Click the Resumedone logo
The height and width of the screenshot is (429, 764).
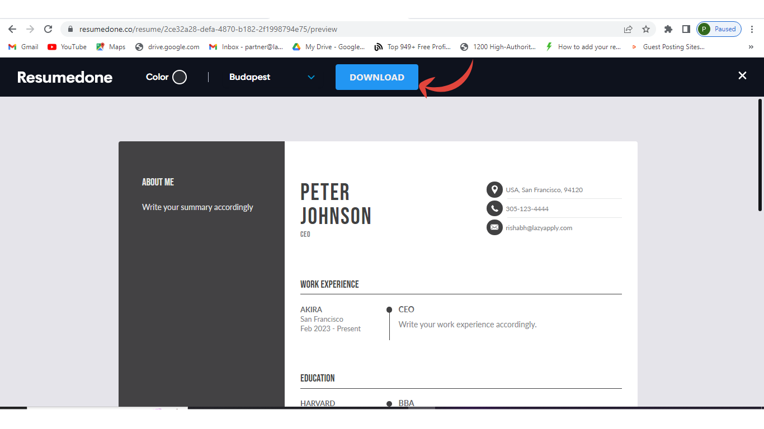point(65,77)
